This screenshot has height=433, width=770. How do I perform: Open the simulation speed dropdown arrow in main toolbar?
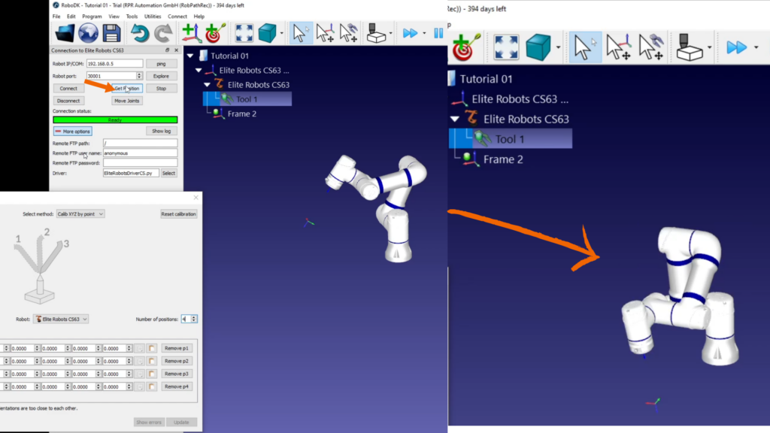click(424, 33)
